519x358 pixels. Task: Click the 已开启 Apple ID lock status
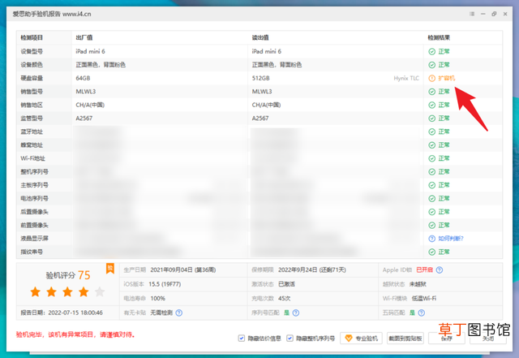pos(424,270)
